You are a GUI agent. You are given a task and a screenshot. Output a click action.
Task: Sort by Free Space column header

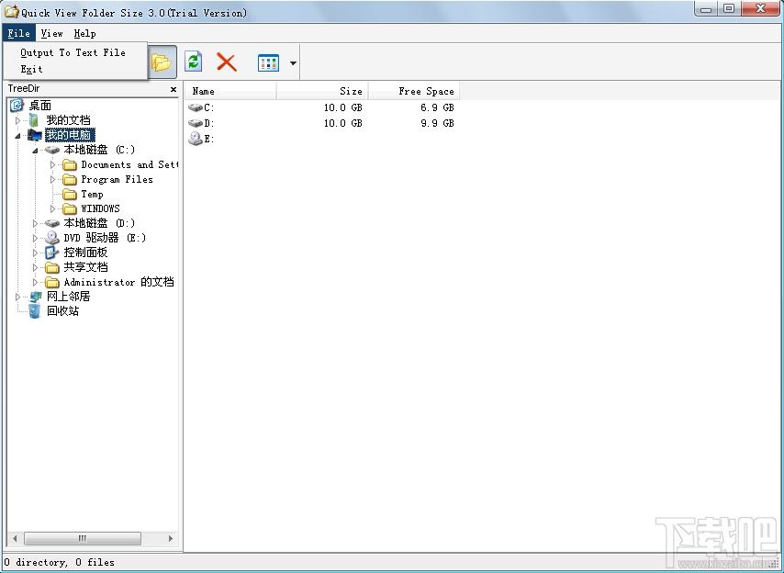414,91
